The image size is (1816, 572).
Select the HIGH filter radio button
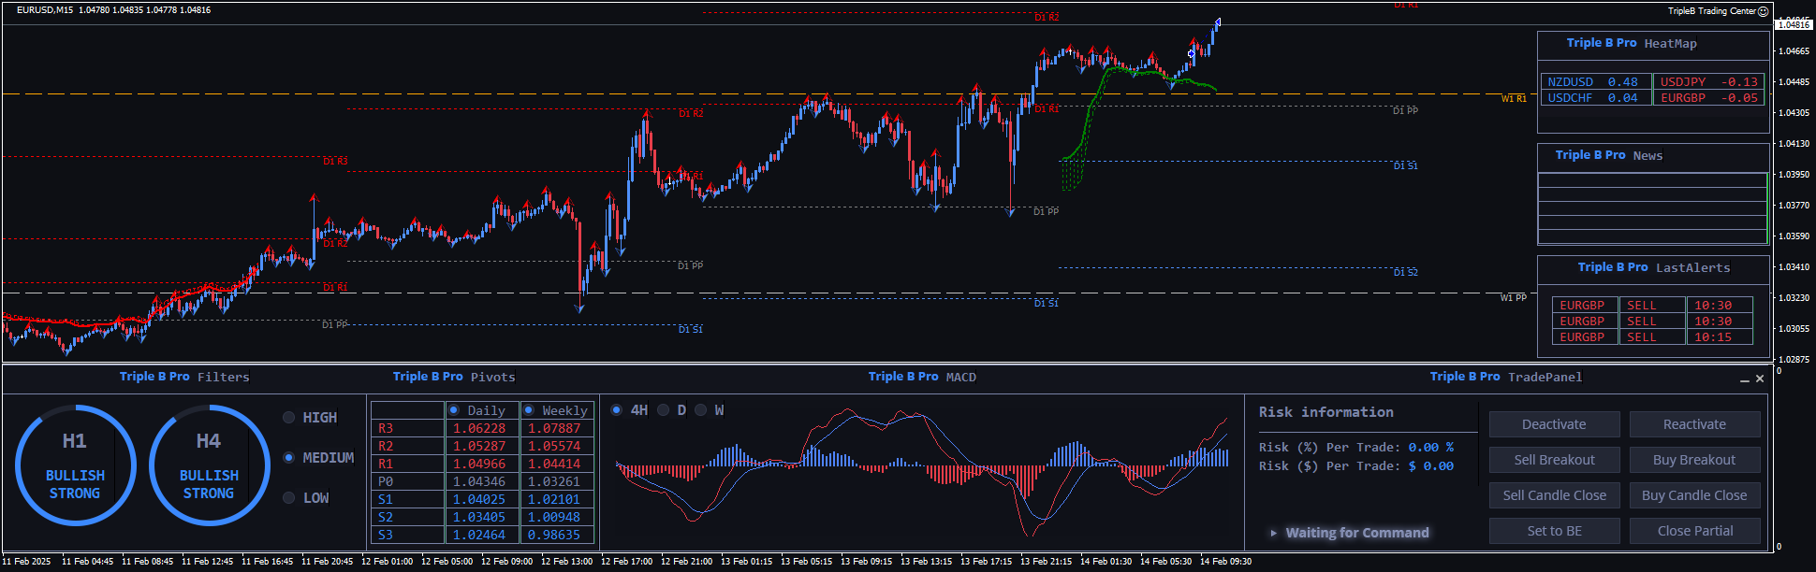click(x=289, y=418)
